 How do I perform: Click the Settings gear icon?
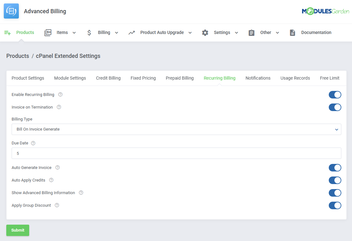tap(205, 33)
